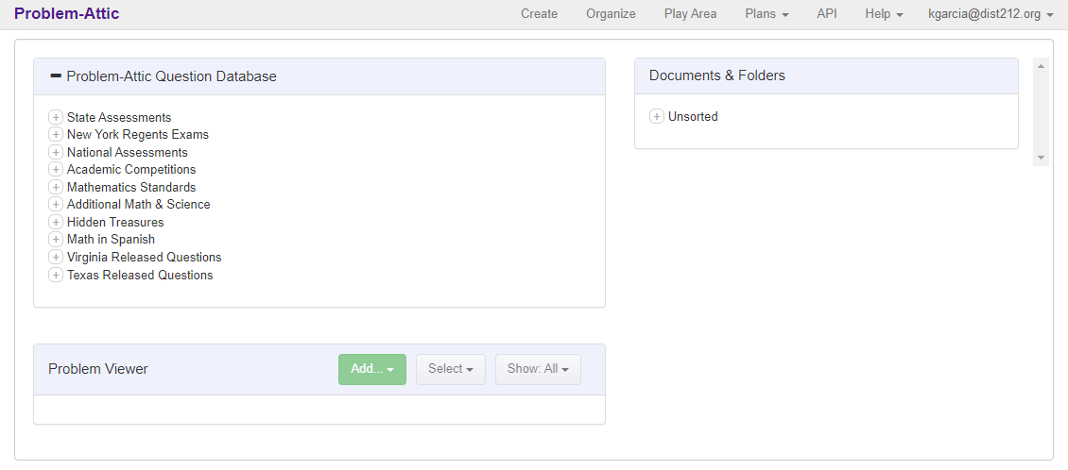The height and width of the screenshot is (470, 1068).
Task: Expand New York Regents Exams plus icon
Action: pyautogui.click(x=56, y=135)
